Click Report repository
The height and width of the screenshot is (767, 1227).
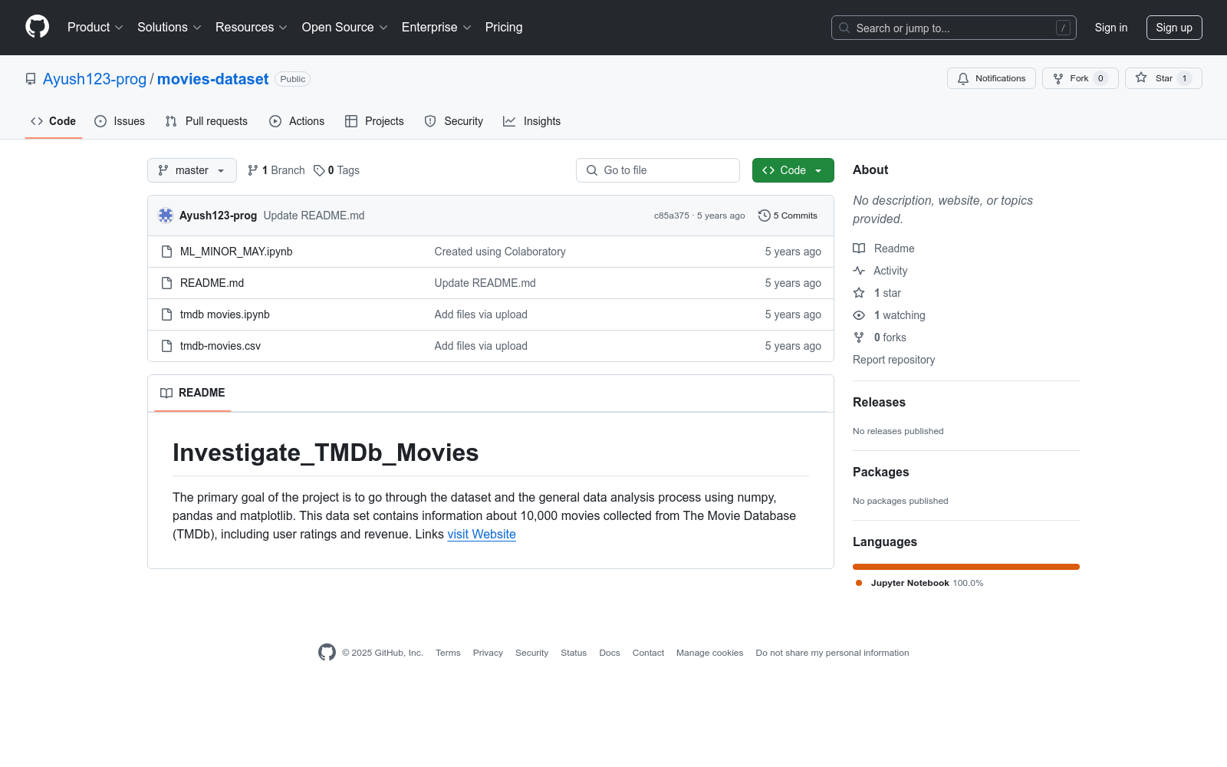click(x=893, y=360)
